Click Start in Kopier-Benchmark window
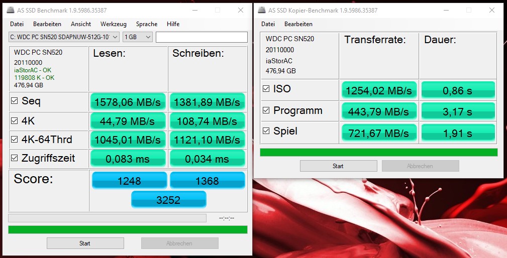The image size is (507, 258). (x=339, y=166)
